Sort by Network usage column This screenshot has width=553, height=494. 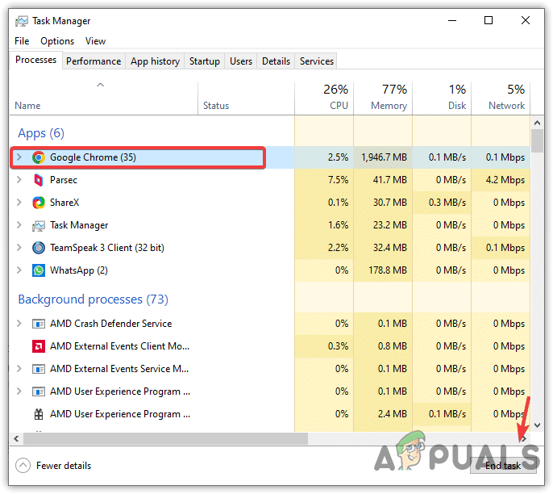coord(501,98)
